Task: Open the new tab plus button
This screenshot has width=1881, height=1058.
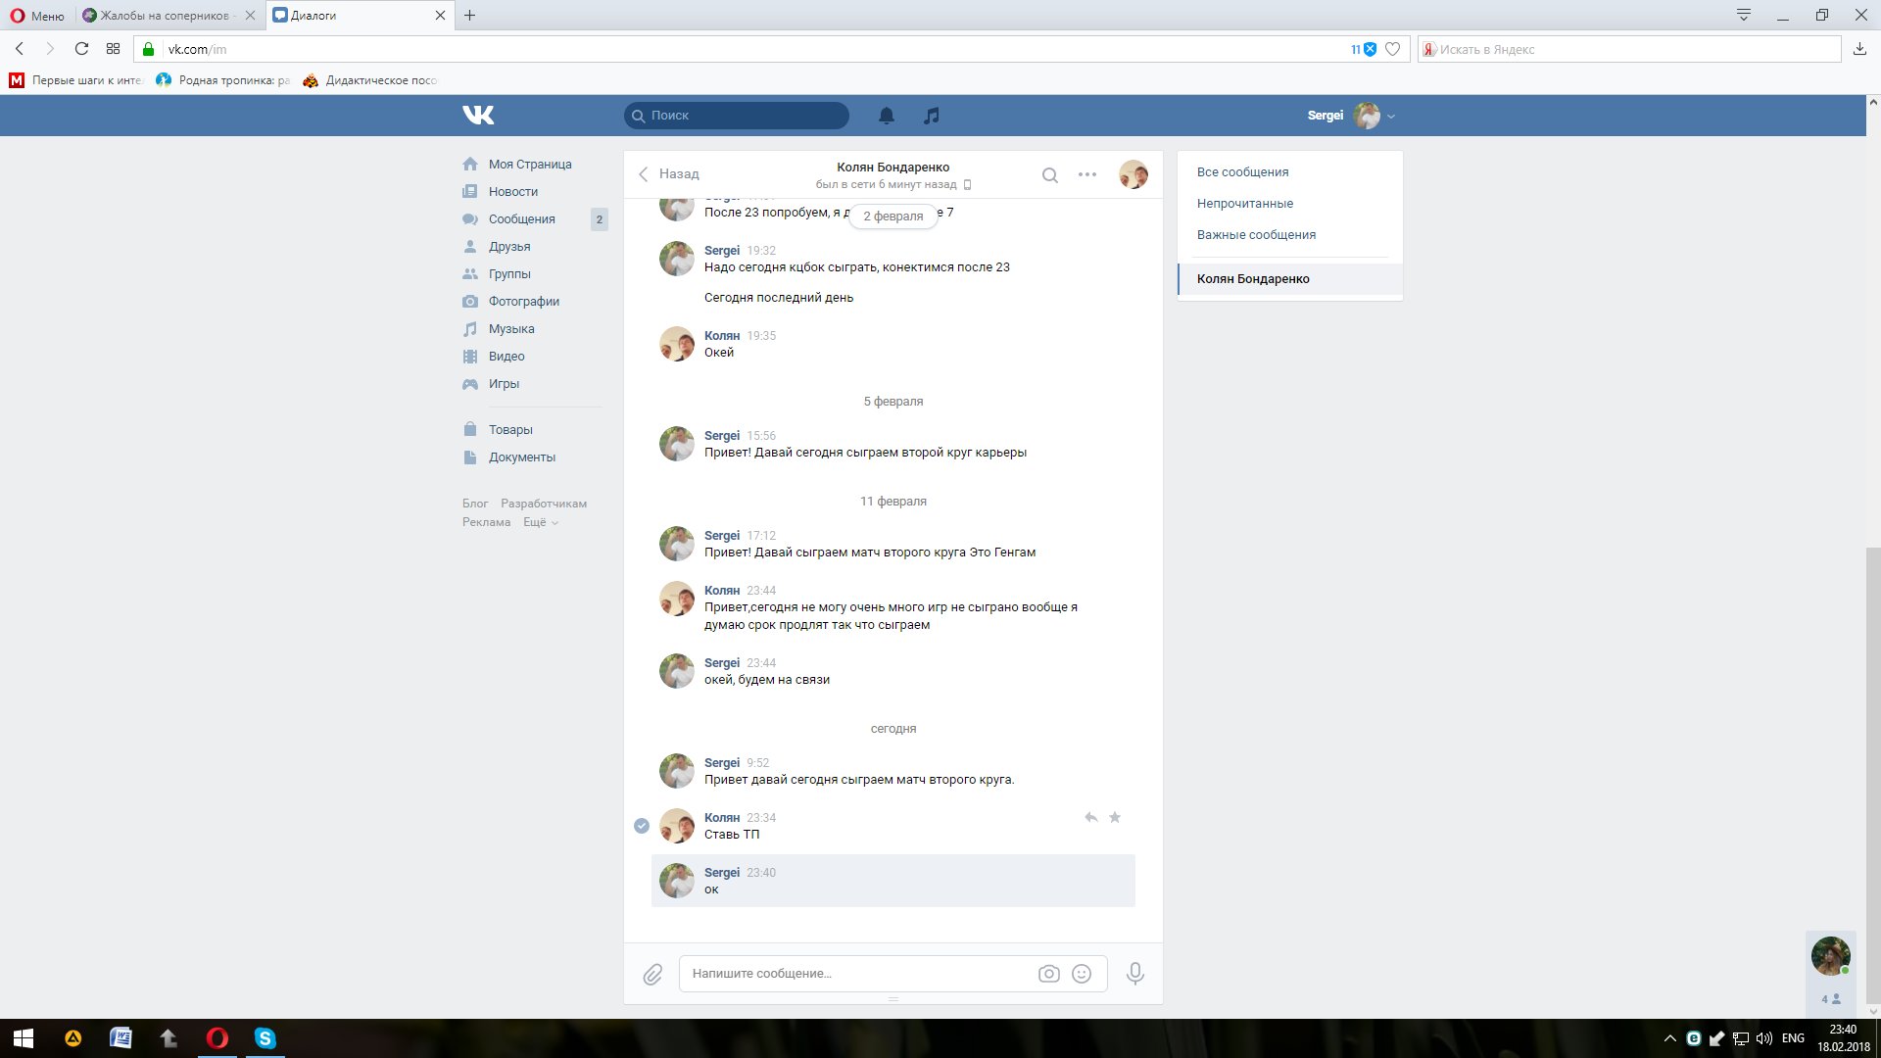Action: click(x=469, y=16)
